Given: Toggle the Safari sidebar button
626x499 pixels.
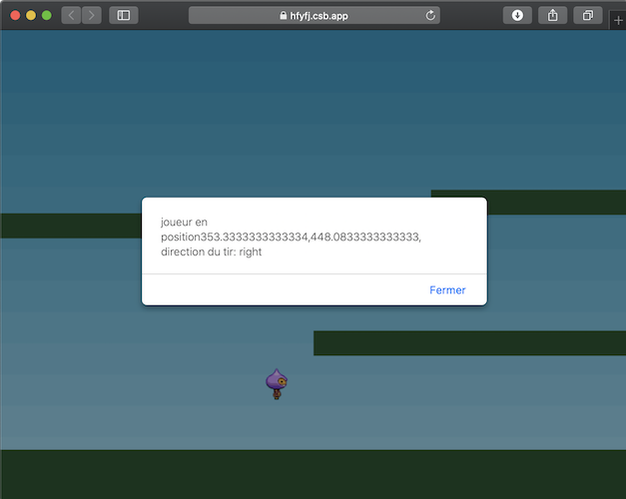Looking at the screenshot, I should tap(124, 16).
